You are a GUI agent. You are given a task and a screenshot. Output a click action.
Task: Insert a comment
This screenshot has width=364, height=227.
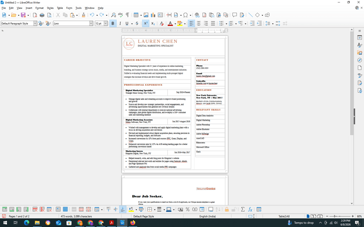[x=234, y=15]
